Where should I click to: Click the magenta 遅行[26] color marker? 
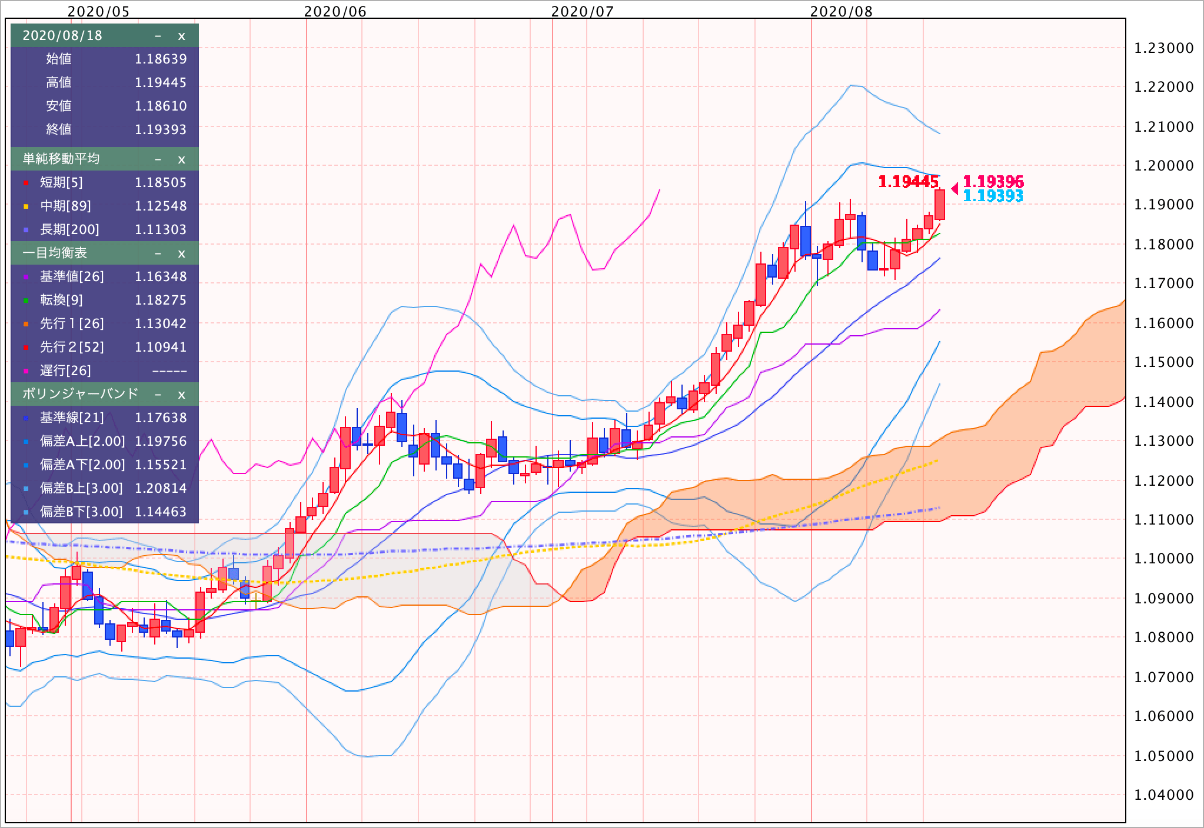26,372
